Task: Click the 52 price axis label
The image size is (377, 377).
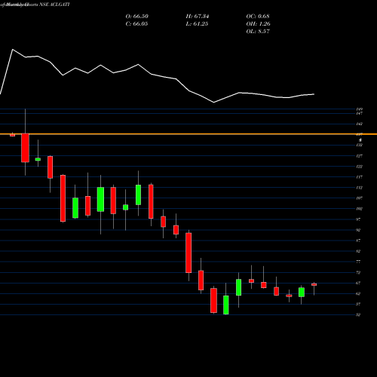Action: click(358, 314)
